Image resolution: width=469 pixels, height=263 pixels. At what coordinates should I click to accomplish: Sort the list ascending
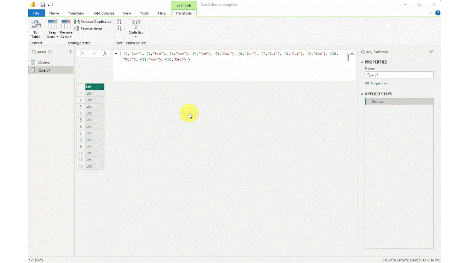coord(119,22)
